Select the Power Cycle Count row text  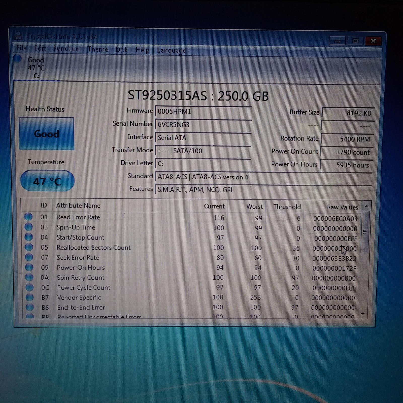point(84,287)
